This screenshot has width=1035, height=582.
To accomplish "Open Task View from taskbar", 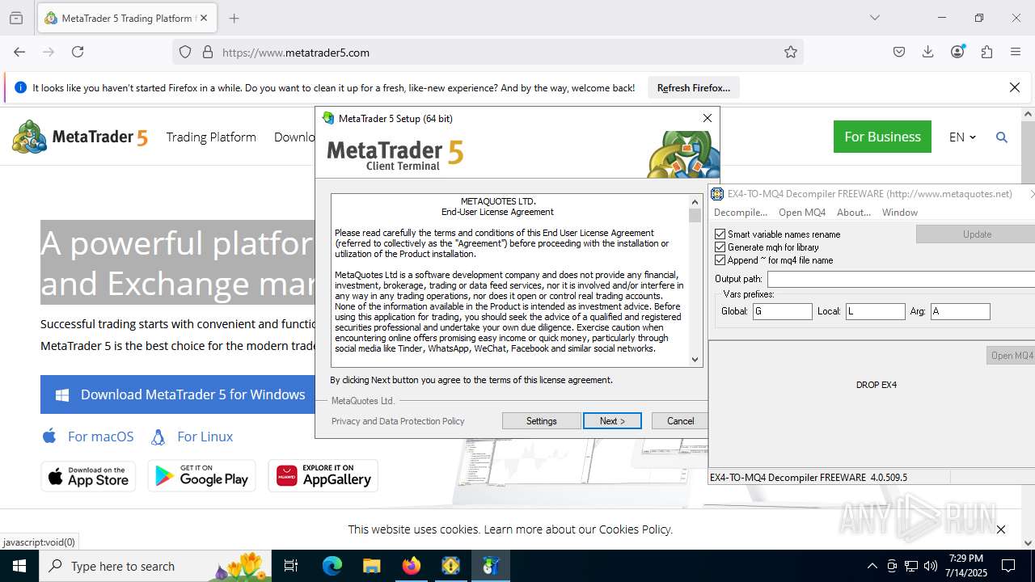I will [292, 566].
